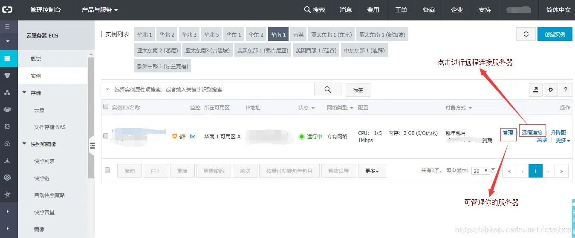Click 按量付费转包年包月 button
Viewport: 575px width, 238px height.
pos(289,171)
